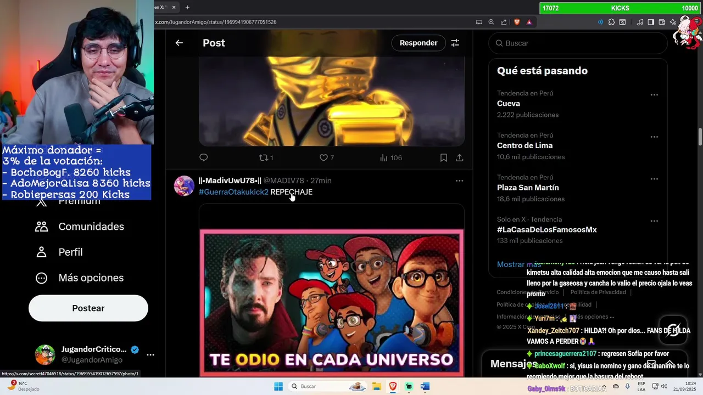
Task: Open the browser extensions puzzle icon
Action: tap(611, 22)
